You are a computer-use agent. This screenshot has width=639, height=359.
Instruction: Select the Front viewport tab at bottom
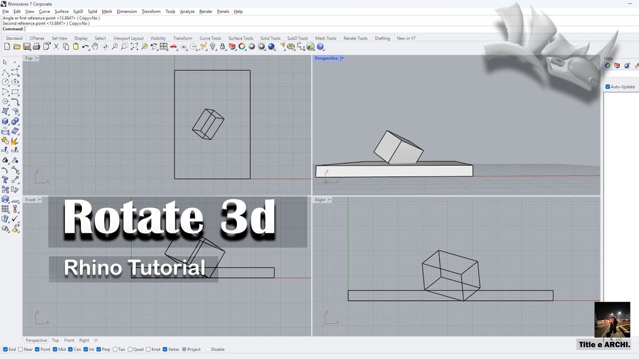point(69,341)
